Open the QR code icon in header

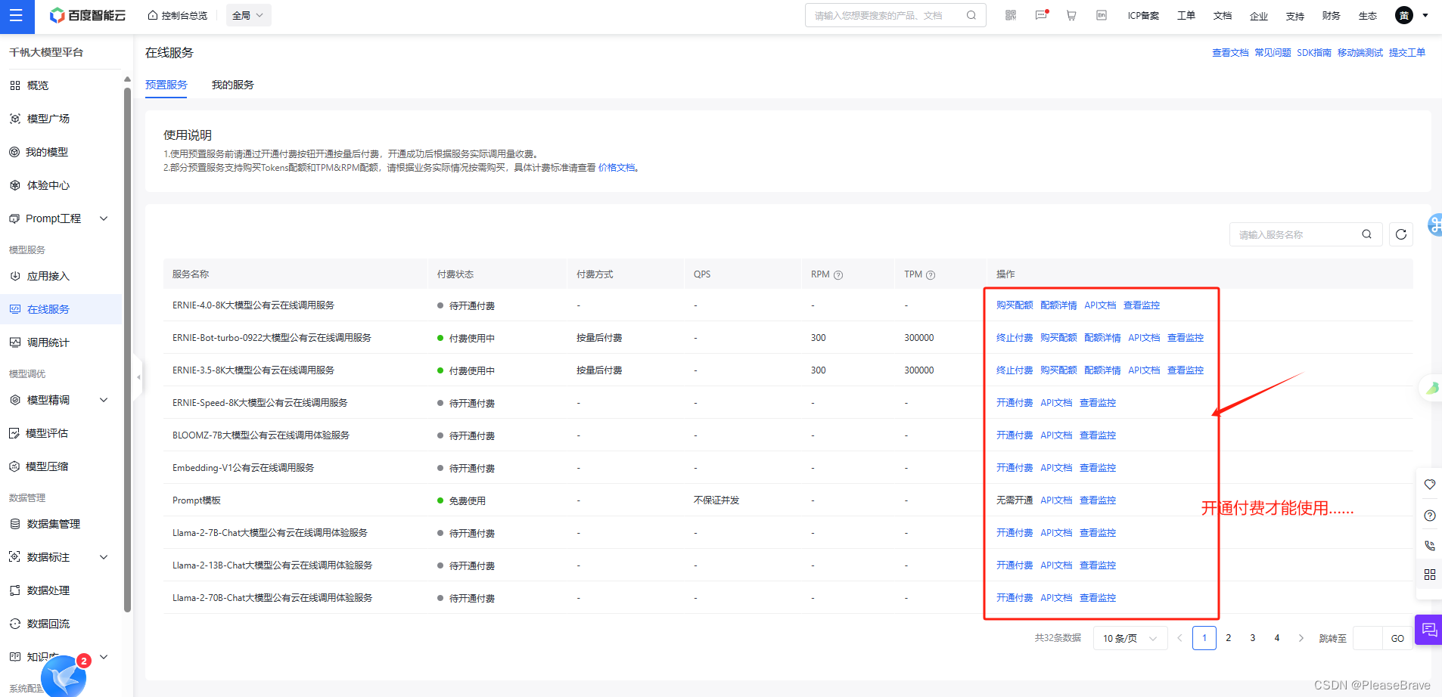click(1011, 15)
